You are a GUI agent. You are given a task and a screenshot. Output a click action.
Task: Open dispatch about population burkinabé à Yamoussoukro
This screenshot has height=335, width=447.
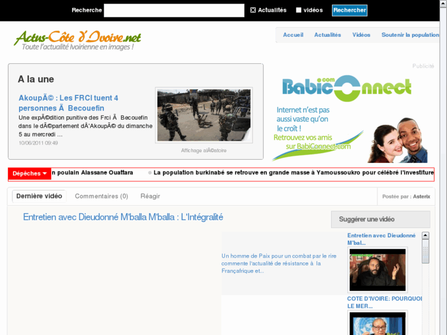293,173
